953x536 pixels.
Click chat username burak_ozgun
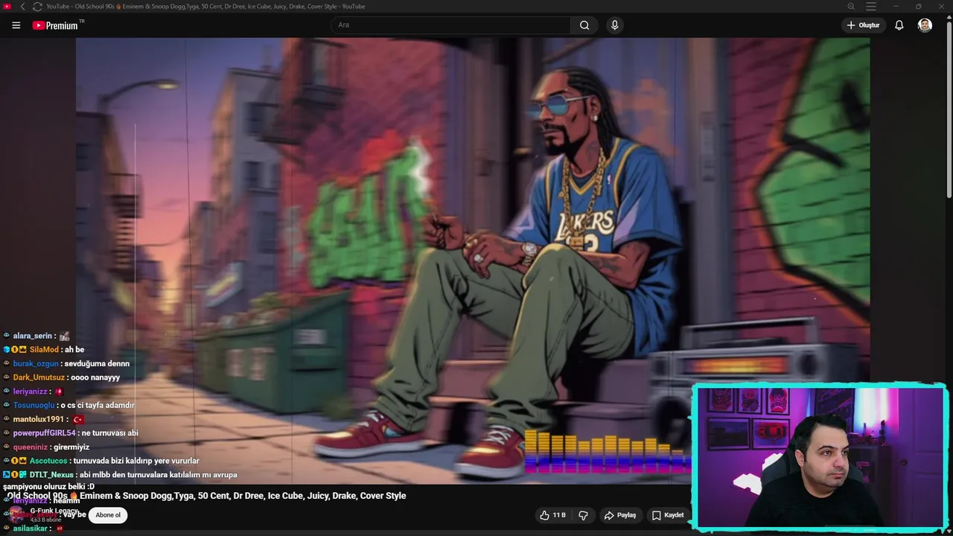coord(35,364)
